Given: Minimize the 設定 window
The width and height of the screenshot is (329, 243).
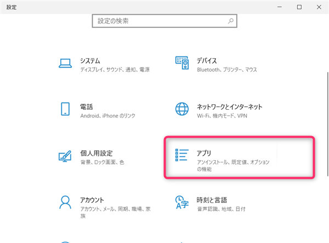Looking at the screenshot, I should pyautogui.click(x=280, y=7).
